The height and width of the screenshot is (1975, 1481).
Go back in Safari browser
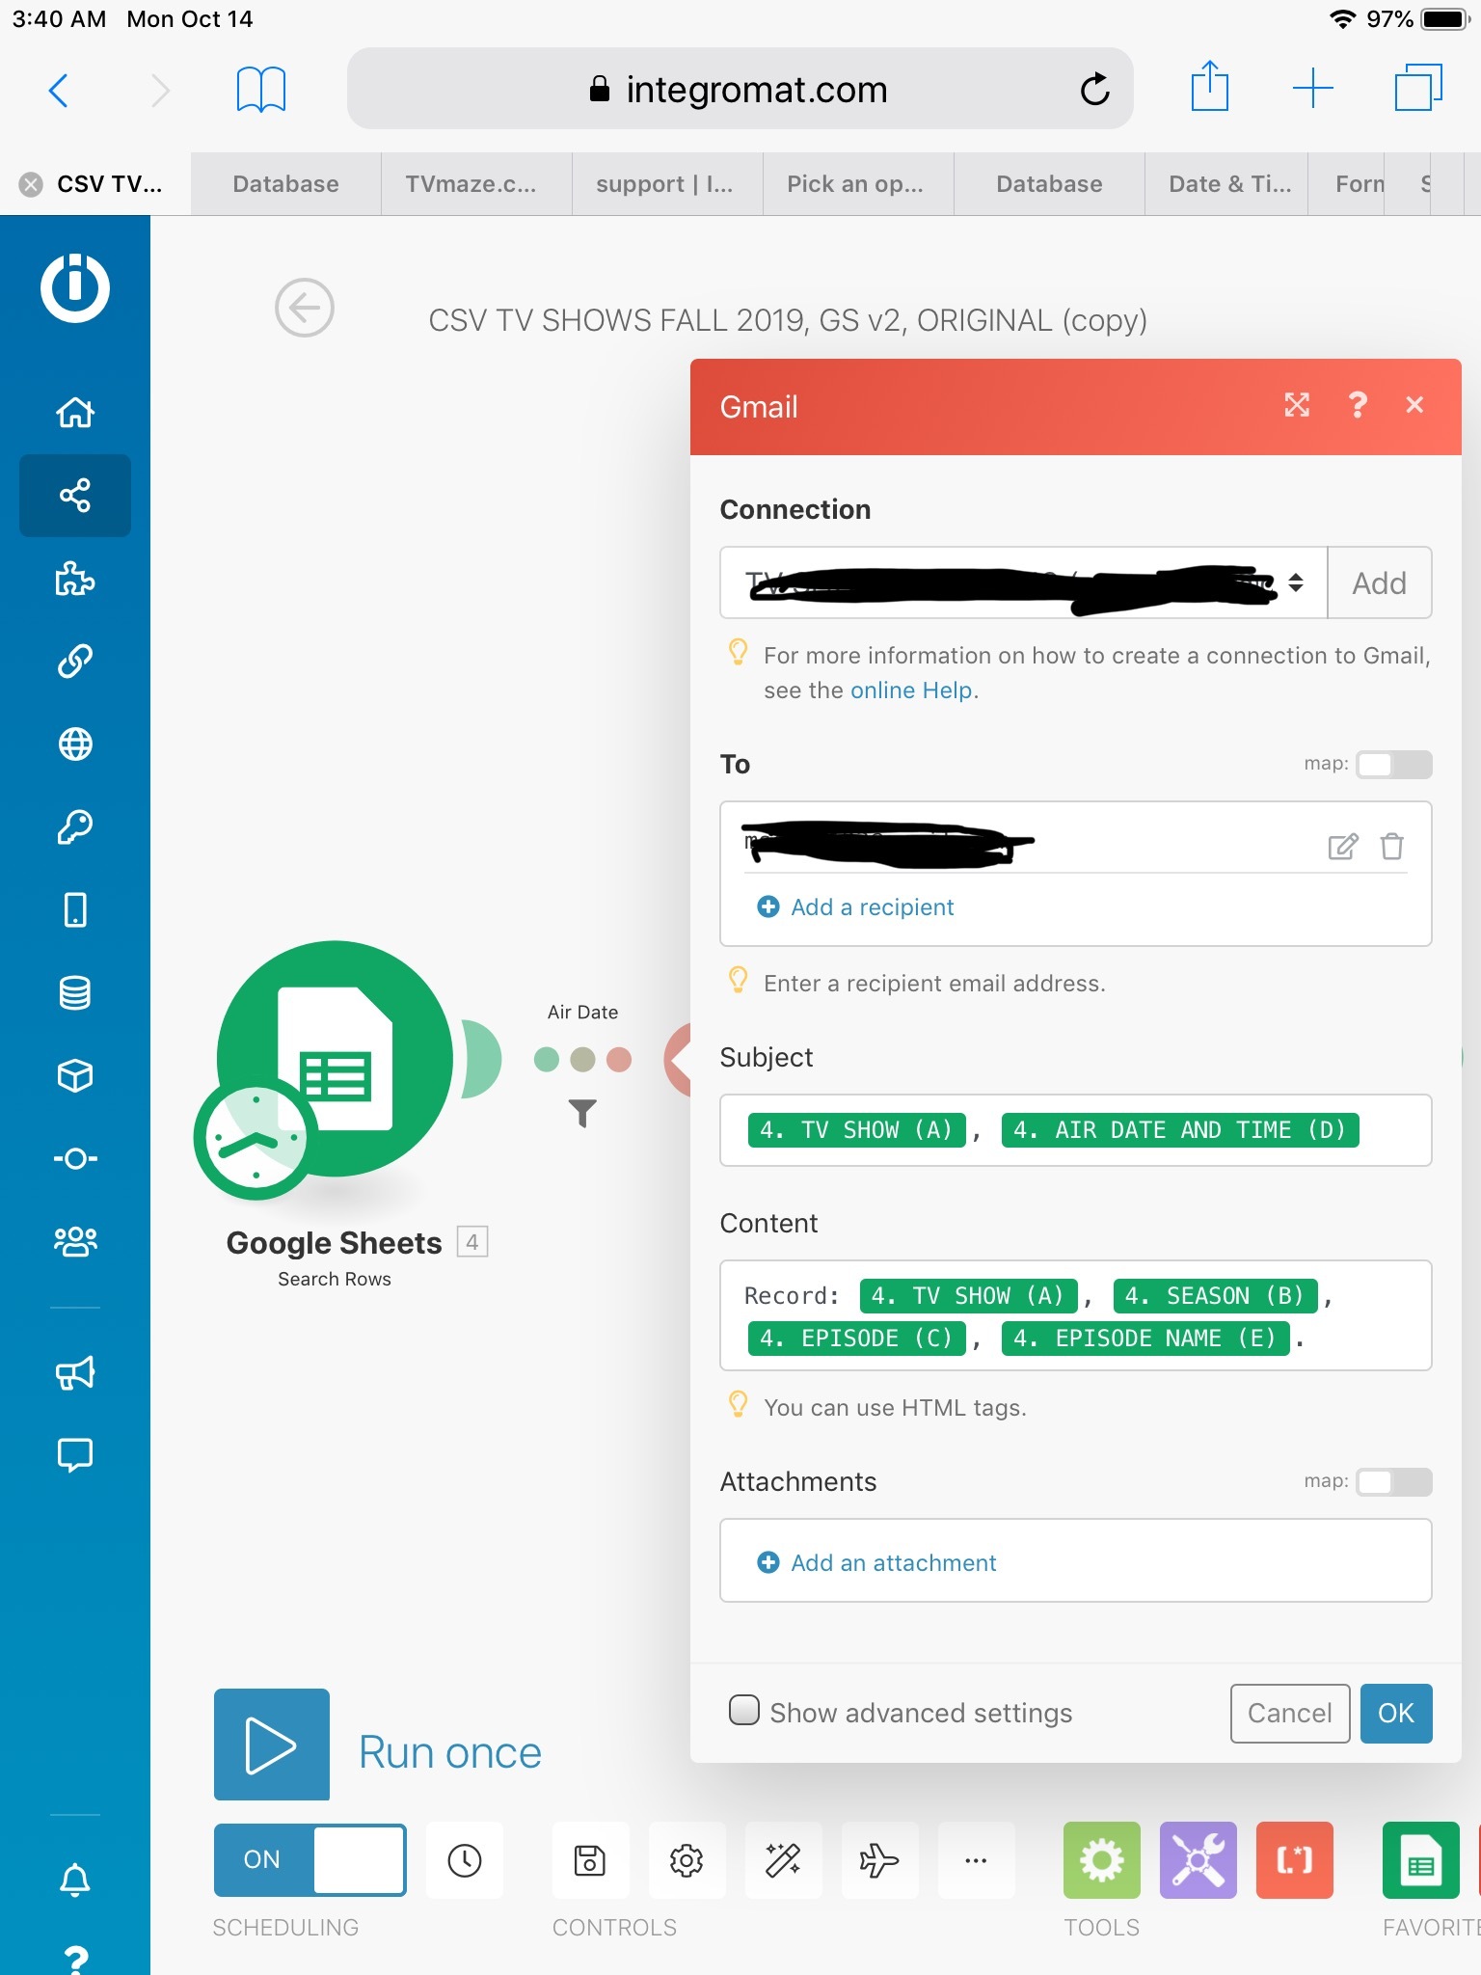click(59, 91)
